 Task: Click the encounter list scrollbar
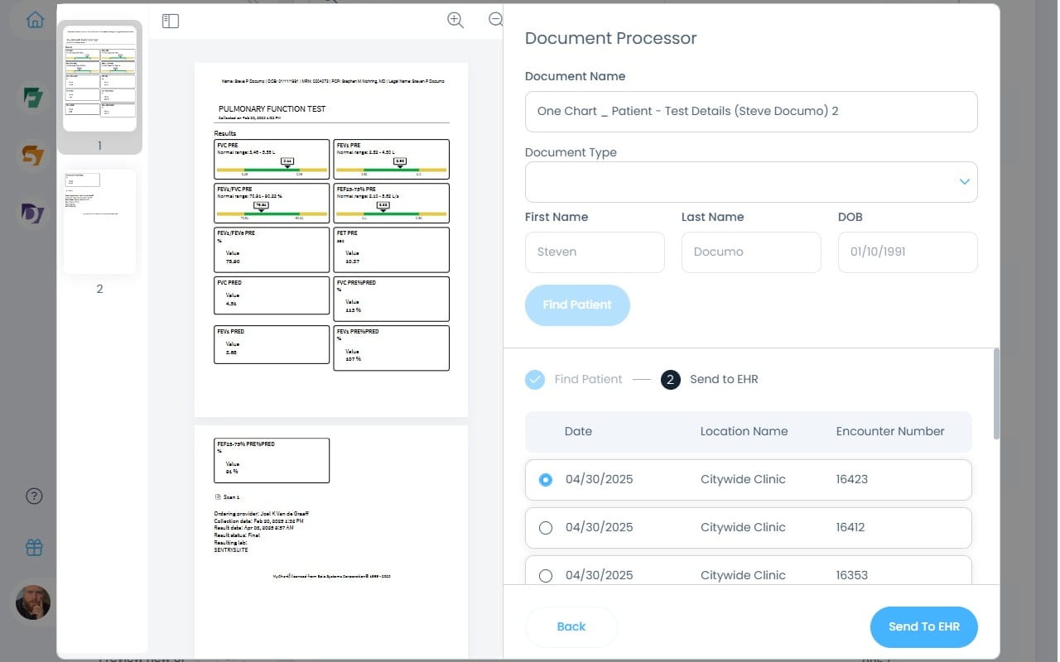pyautogui.click(x=995, y=394)
